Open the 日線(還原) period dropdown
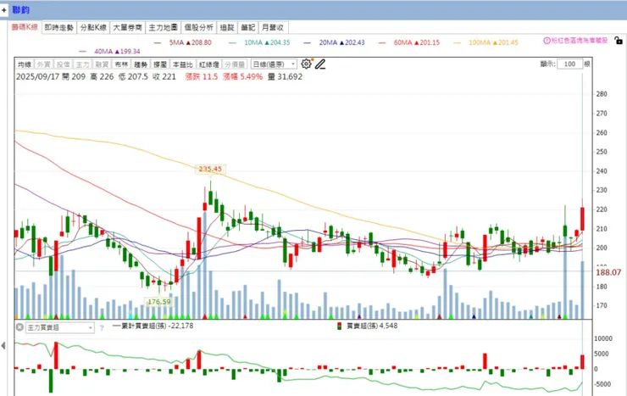Screen dimensions: 627x396 (x=274, y=64)
